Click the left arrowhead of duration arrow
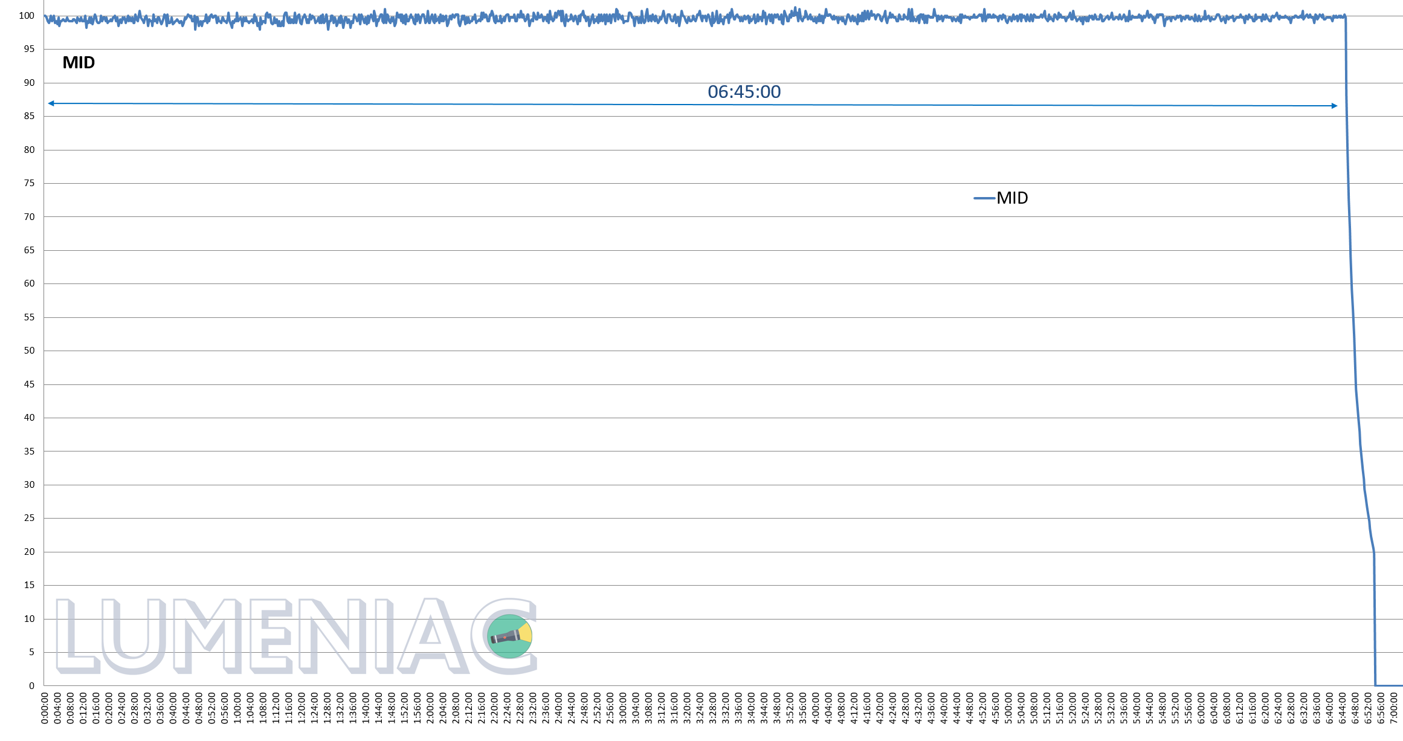Viewport: 1403px width, 741px height. 51,103
